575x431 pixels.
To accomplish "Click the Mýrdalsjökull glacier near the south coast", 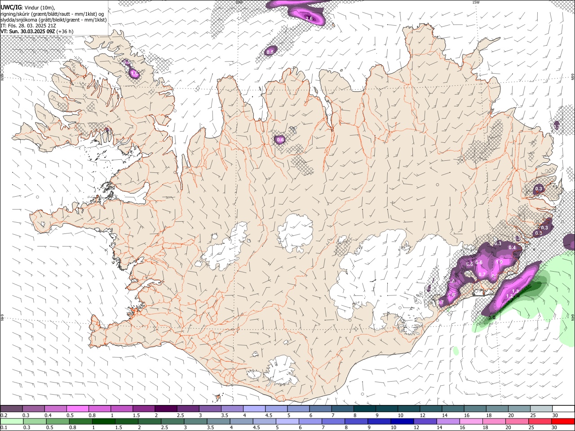I will click(x=281, y=370).
